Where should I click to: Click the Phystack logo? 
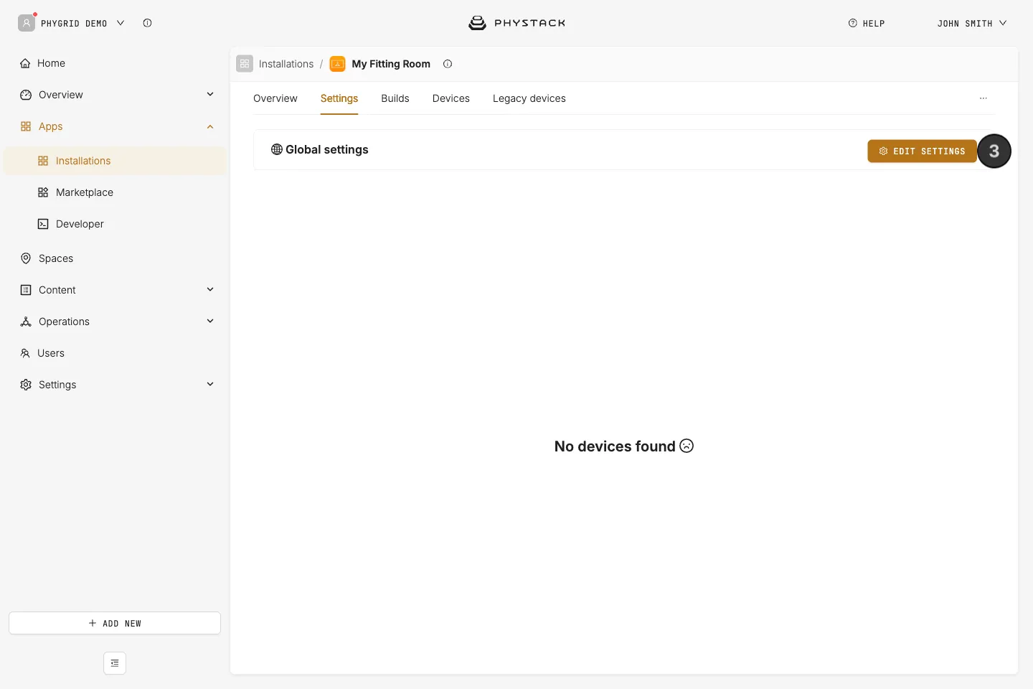(x=516, y=23)
